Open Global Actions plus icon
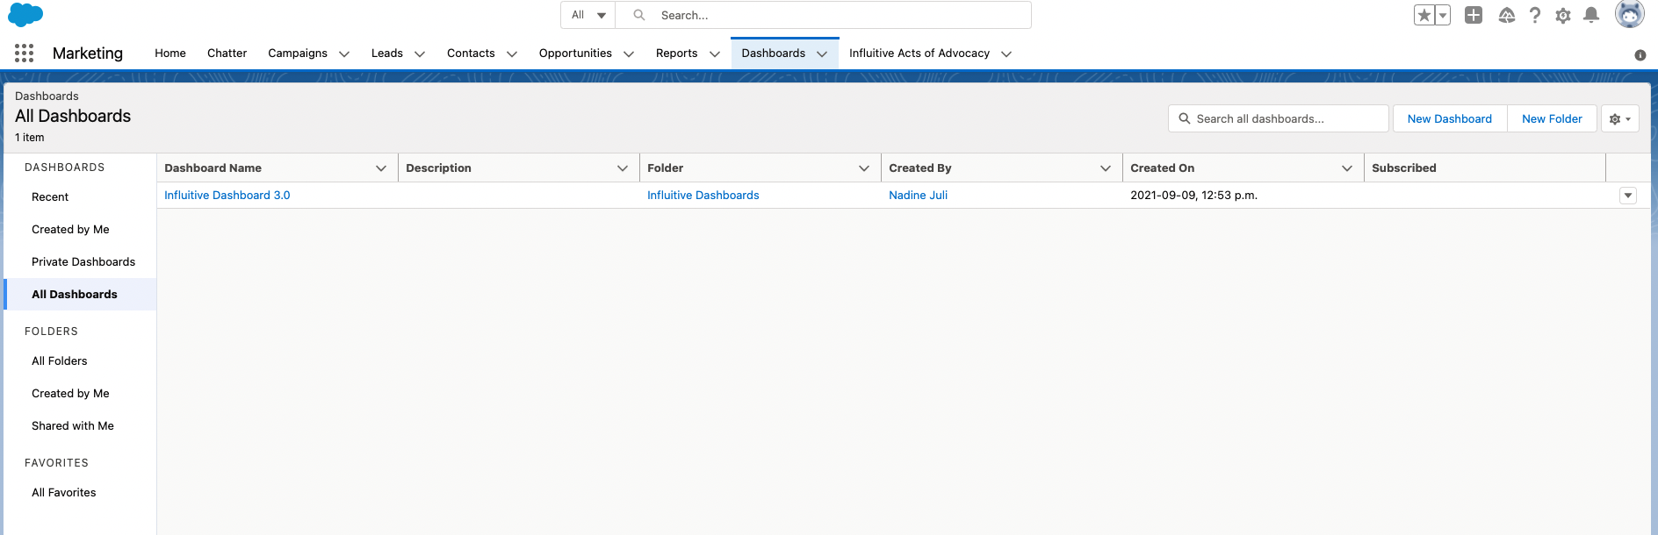The image size is (1658, 535). point(1474,15)
